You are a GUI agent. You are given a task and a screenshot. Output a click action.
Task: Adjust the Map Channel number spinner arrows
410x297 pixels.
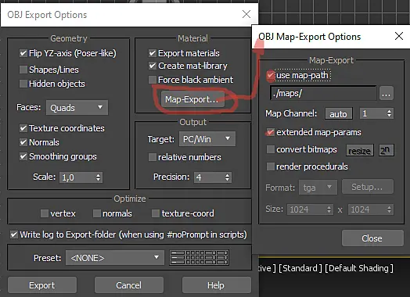(x=390, y=113)
